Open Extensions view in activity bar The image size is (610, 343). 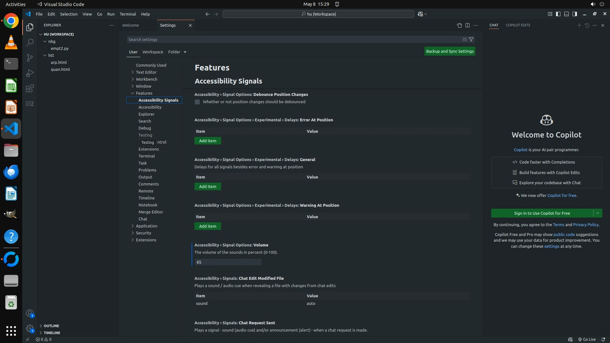coord(30,88)
